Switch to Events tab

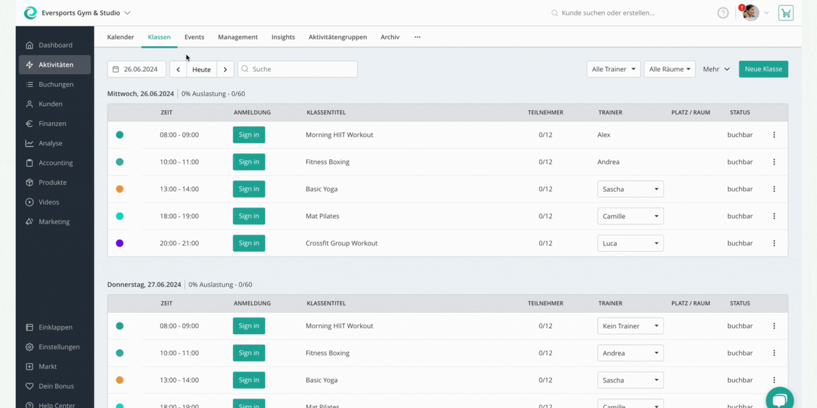click(194, 37)
